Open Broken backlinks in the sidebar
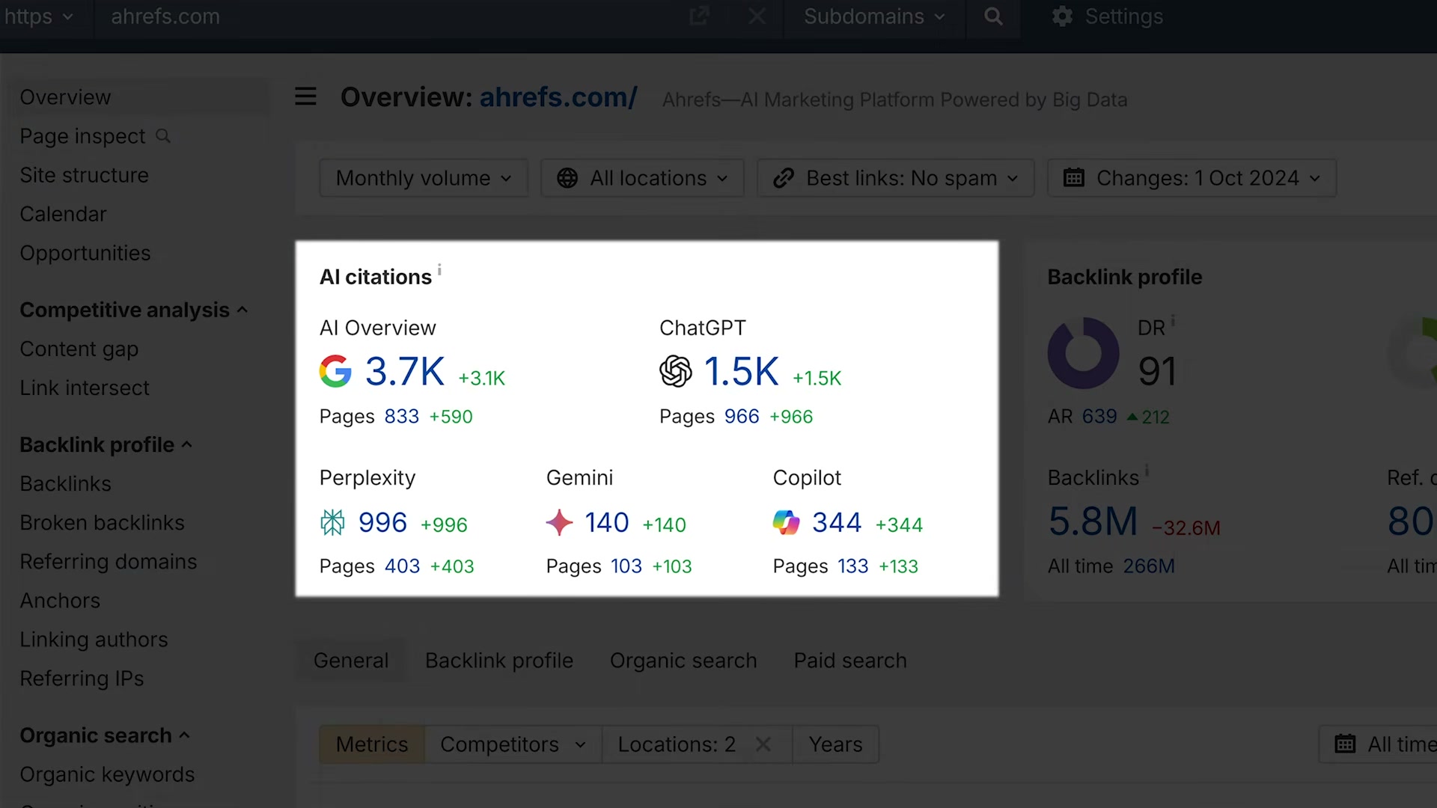1437x808 pixels. point(102,522)
